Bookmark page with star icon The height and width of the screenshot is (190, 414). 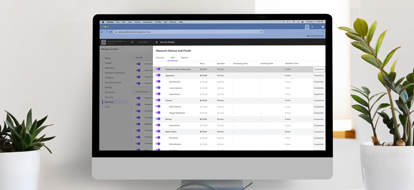click(x=261, y=32)
